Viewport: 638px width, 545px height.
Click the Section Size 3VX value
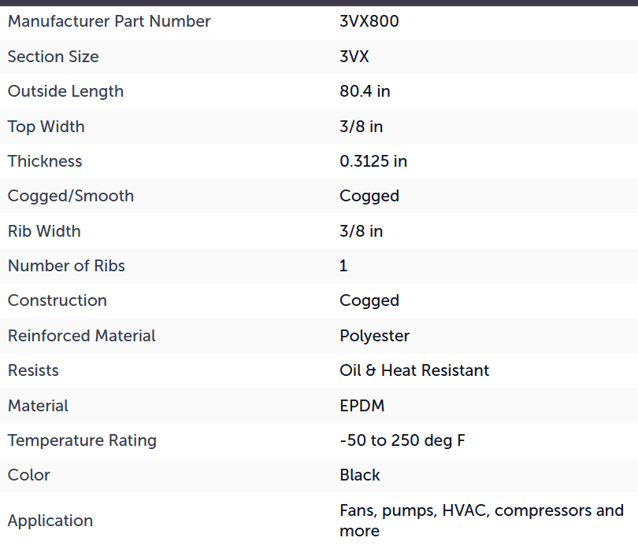(x=354, y=57)
